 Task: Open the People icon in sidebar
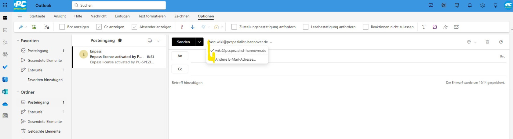(x=5, y=42)
